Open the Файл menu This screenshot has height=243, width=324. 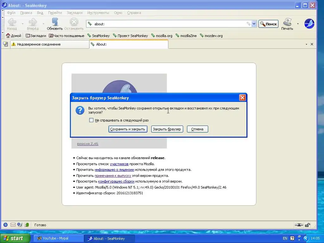click(x=11, y=13)
